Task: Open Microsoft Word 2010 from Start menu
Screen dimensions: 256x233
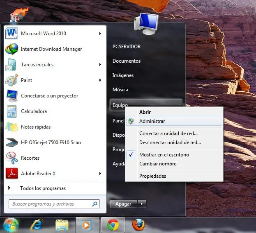Action: click(43, 34)
